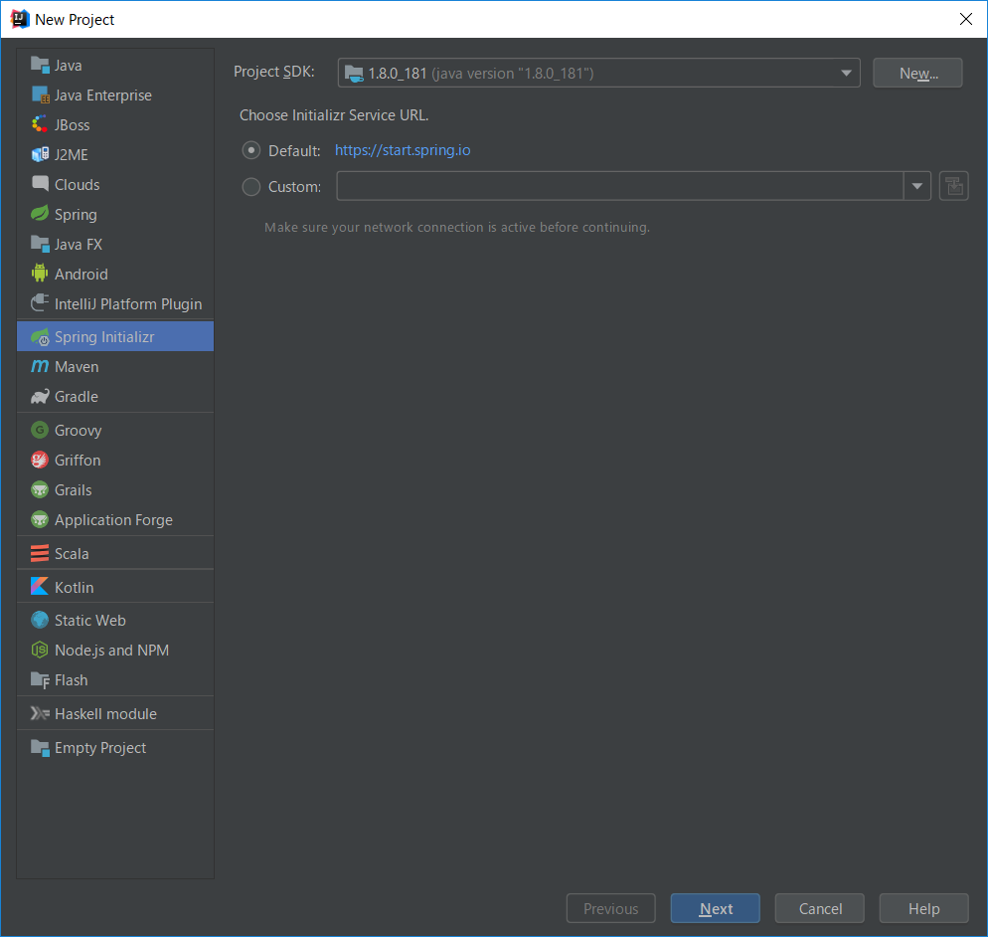Select the Scala label in list

(x=72, y=554)
